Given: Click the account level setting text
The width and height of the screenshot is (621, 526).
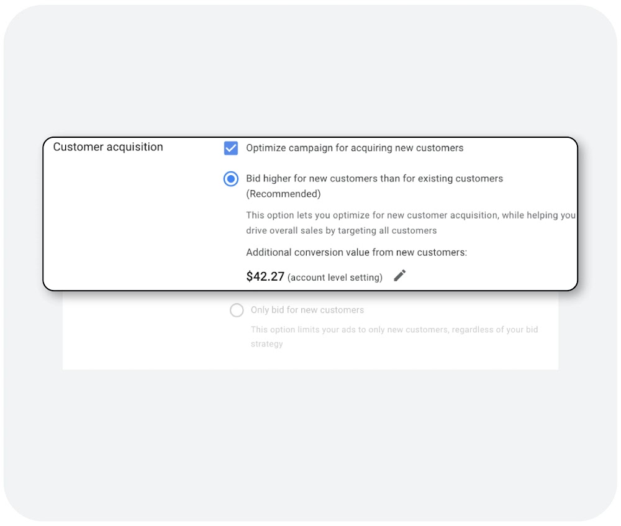Looking at the screenshot, I should point(335,277).
